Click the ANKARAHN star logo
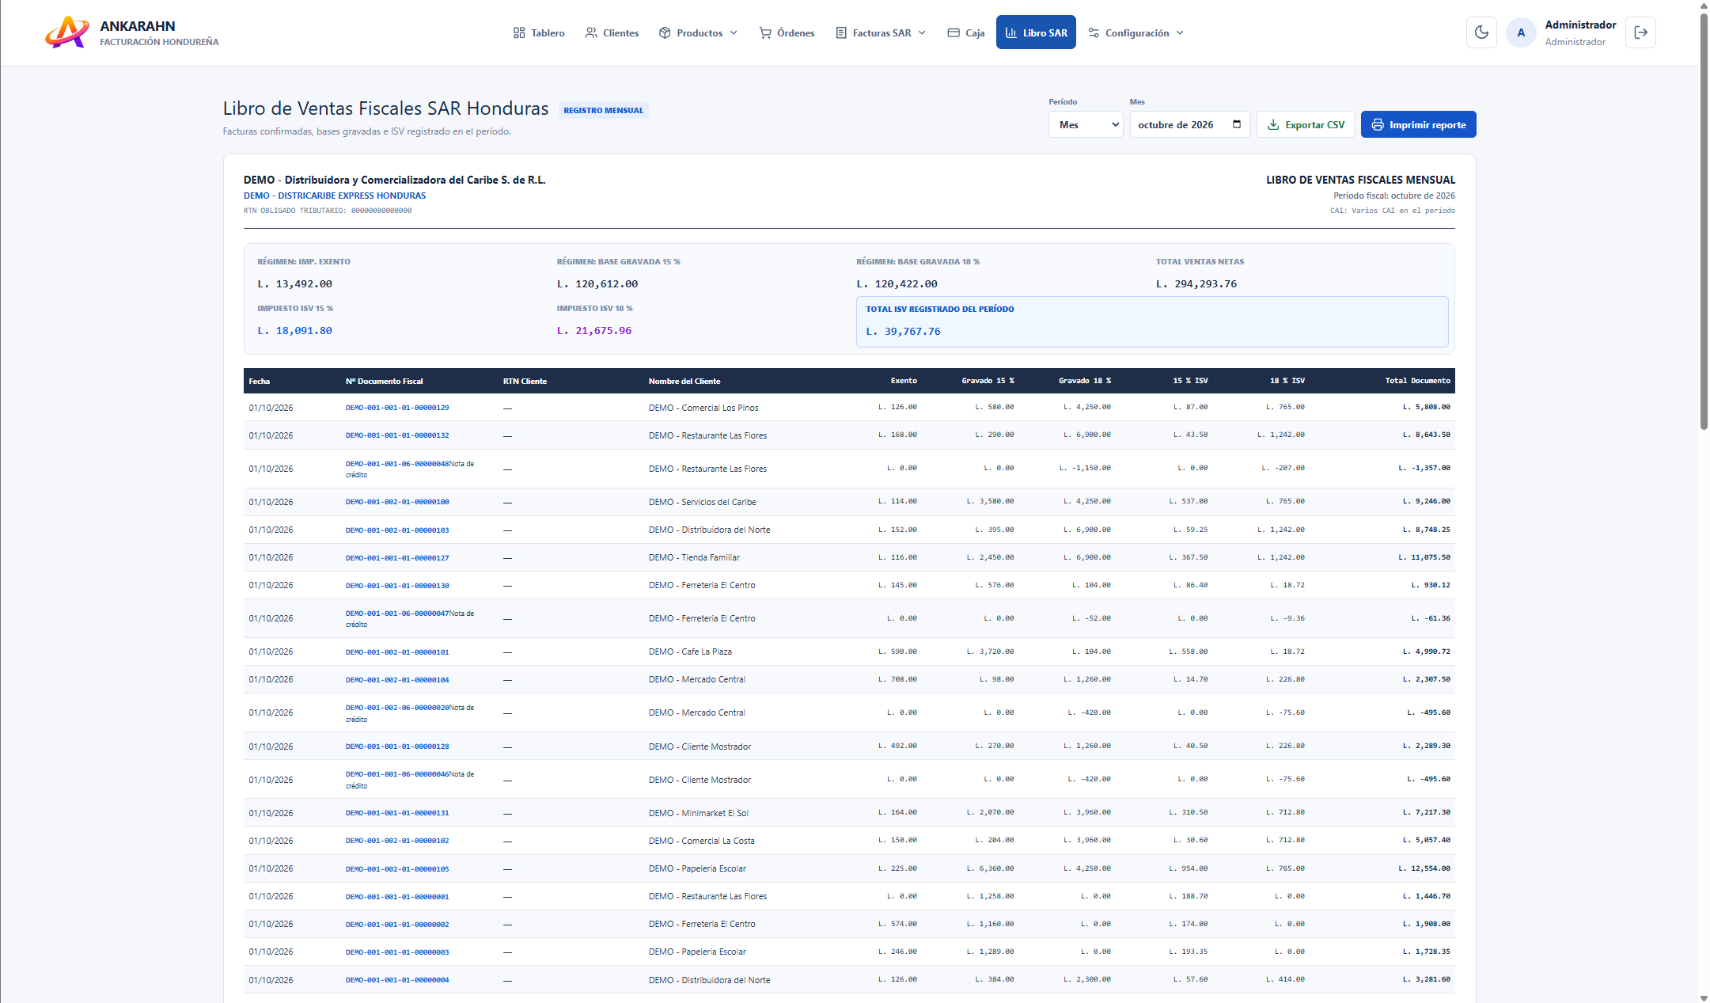The width and height of the screenshot is (1710, 1003). click(67, 32)
